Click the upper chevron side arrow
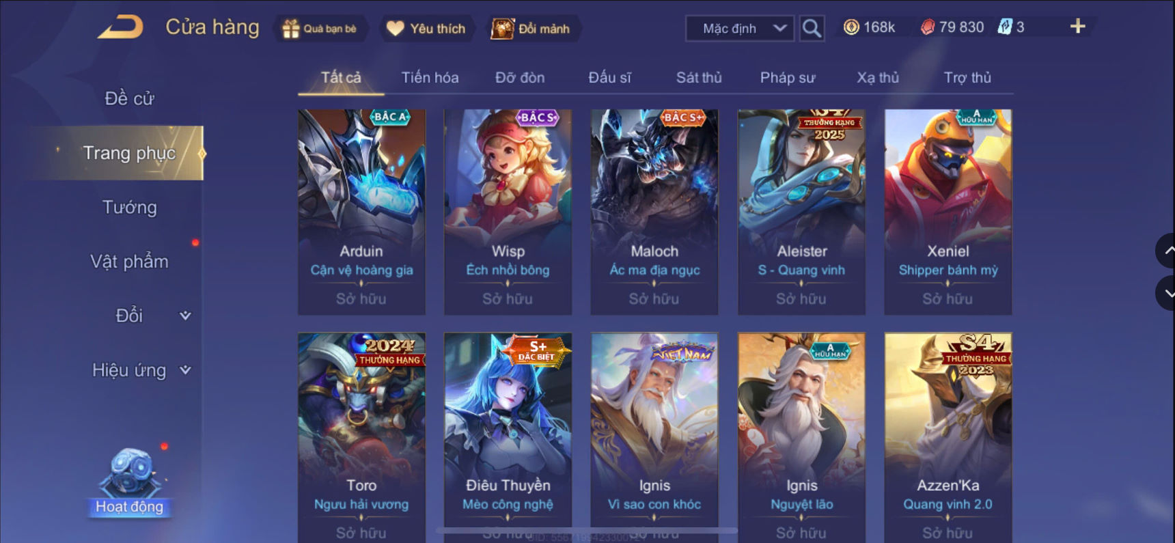This screenshot has width=1175, height=543. 1166,251
